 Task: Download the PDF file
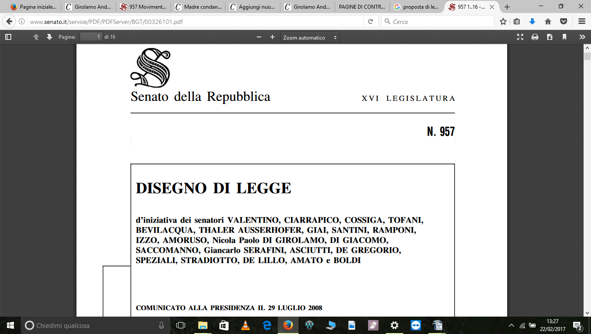click(x=550, y=37)
